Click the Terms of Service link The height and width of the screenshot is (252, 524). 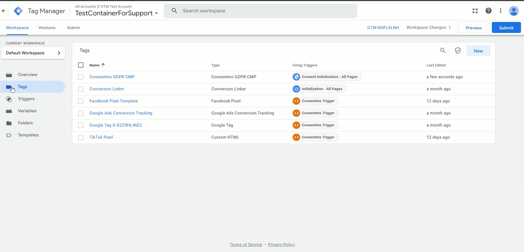pos(246,245)
